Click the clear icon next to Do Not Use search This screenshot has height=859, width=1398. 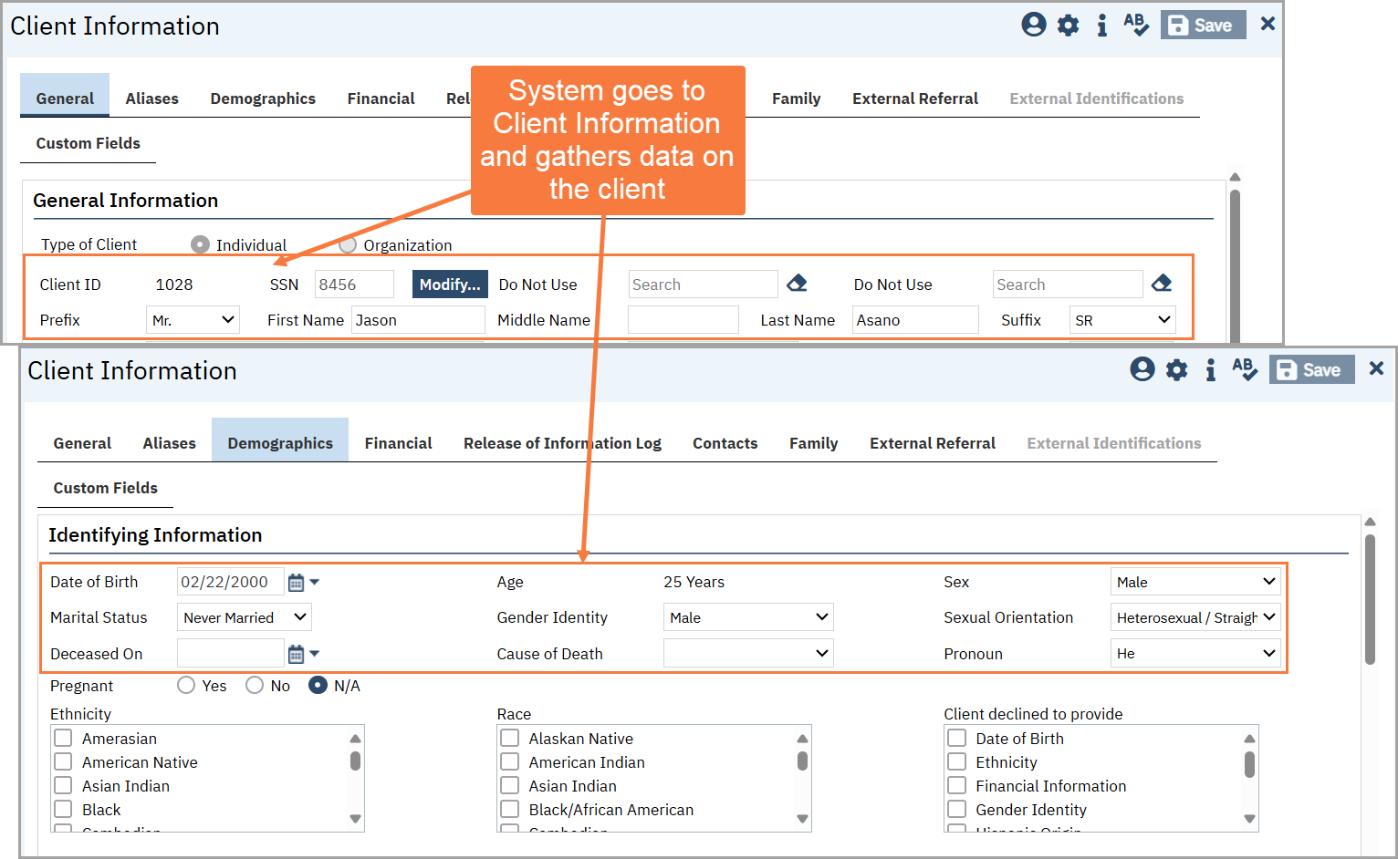tap(1161, 283)
